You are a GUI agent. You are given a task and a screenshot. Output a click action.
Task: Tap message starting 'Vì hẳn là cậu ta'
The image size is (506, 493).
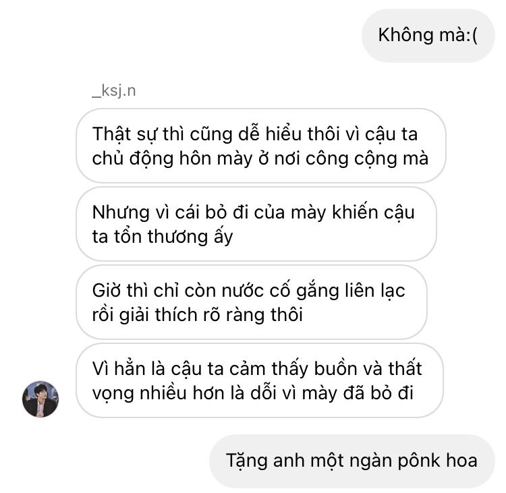(260, 381)
